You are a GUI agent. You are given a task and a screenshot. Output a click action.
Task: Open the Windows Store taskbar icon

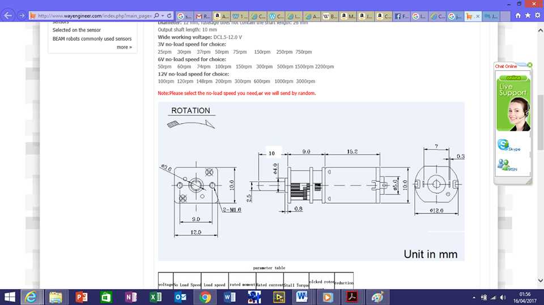(106, 297)
